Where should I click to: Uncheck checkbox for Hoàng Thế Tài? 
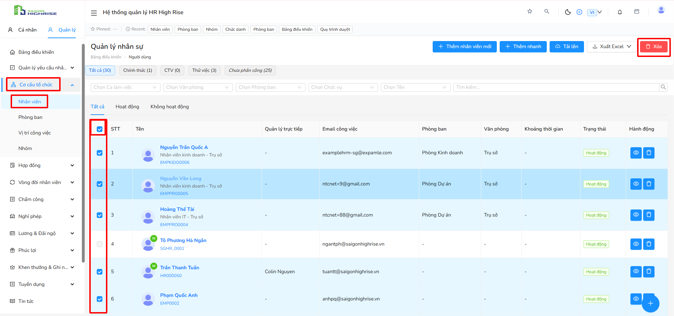(x=100, y=215)
